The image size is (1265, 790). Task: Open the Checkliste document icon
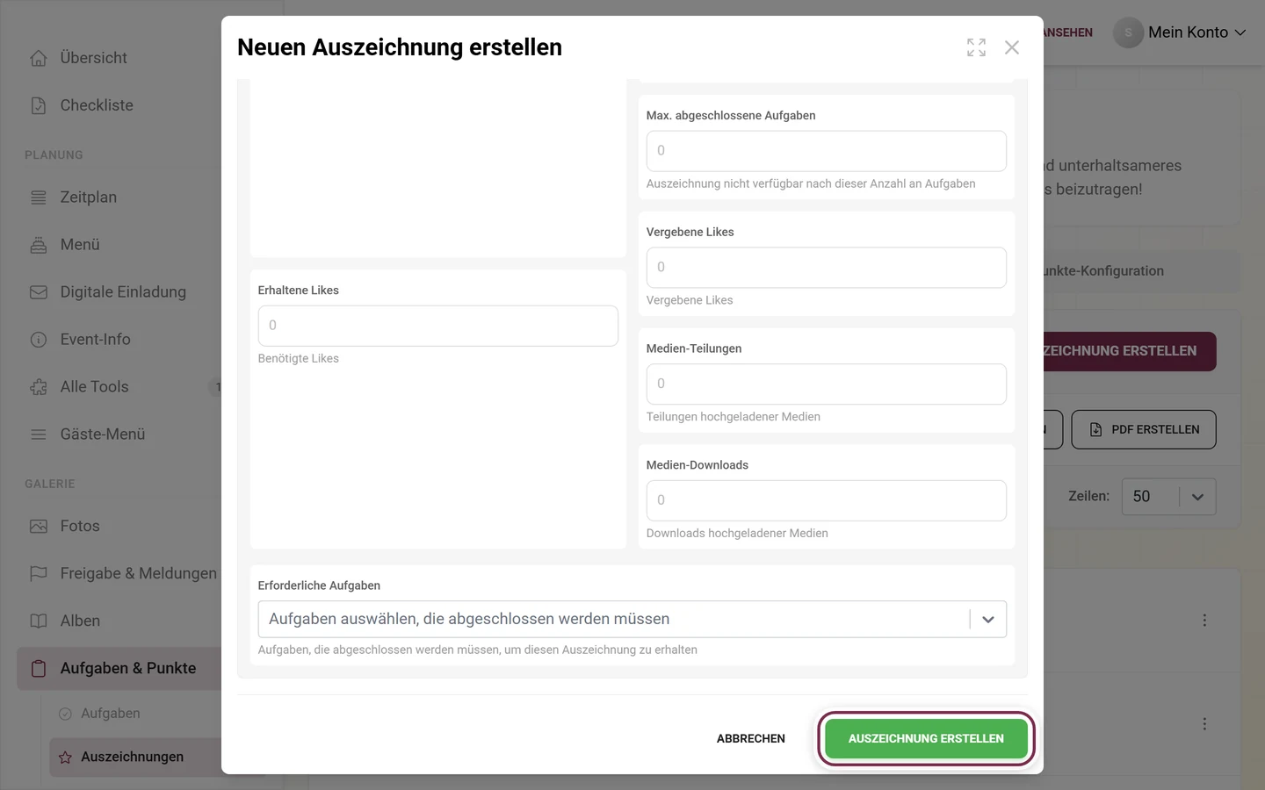click(39, 105)
